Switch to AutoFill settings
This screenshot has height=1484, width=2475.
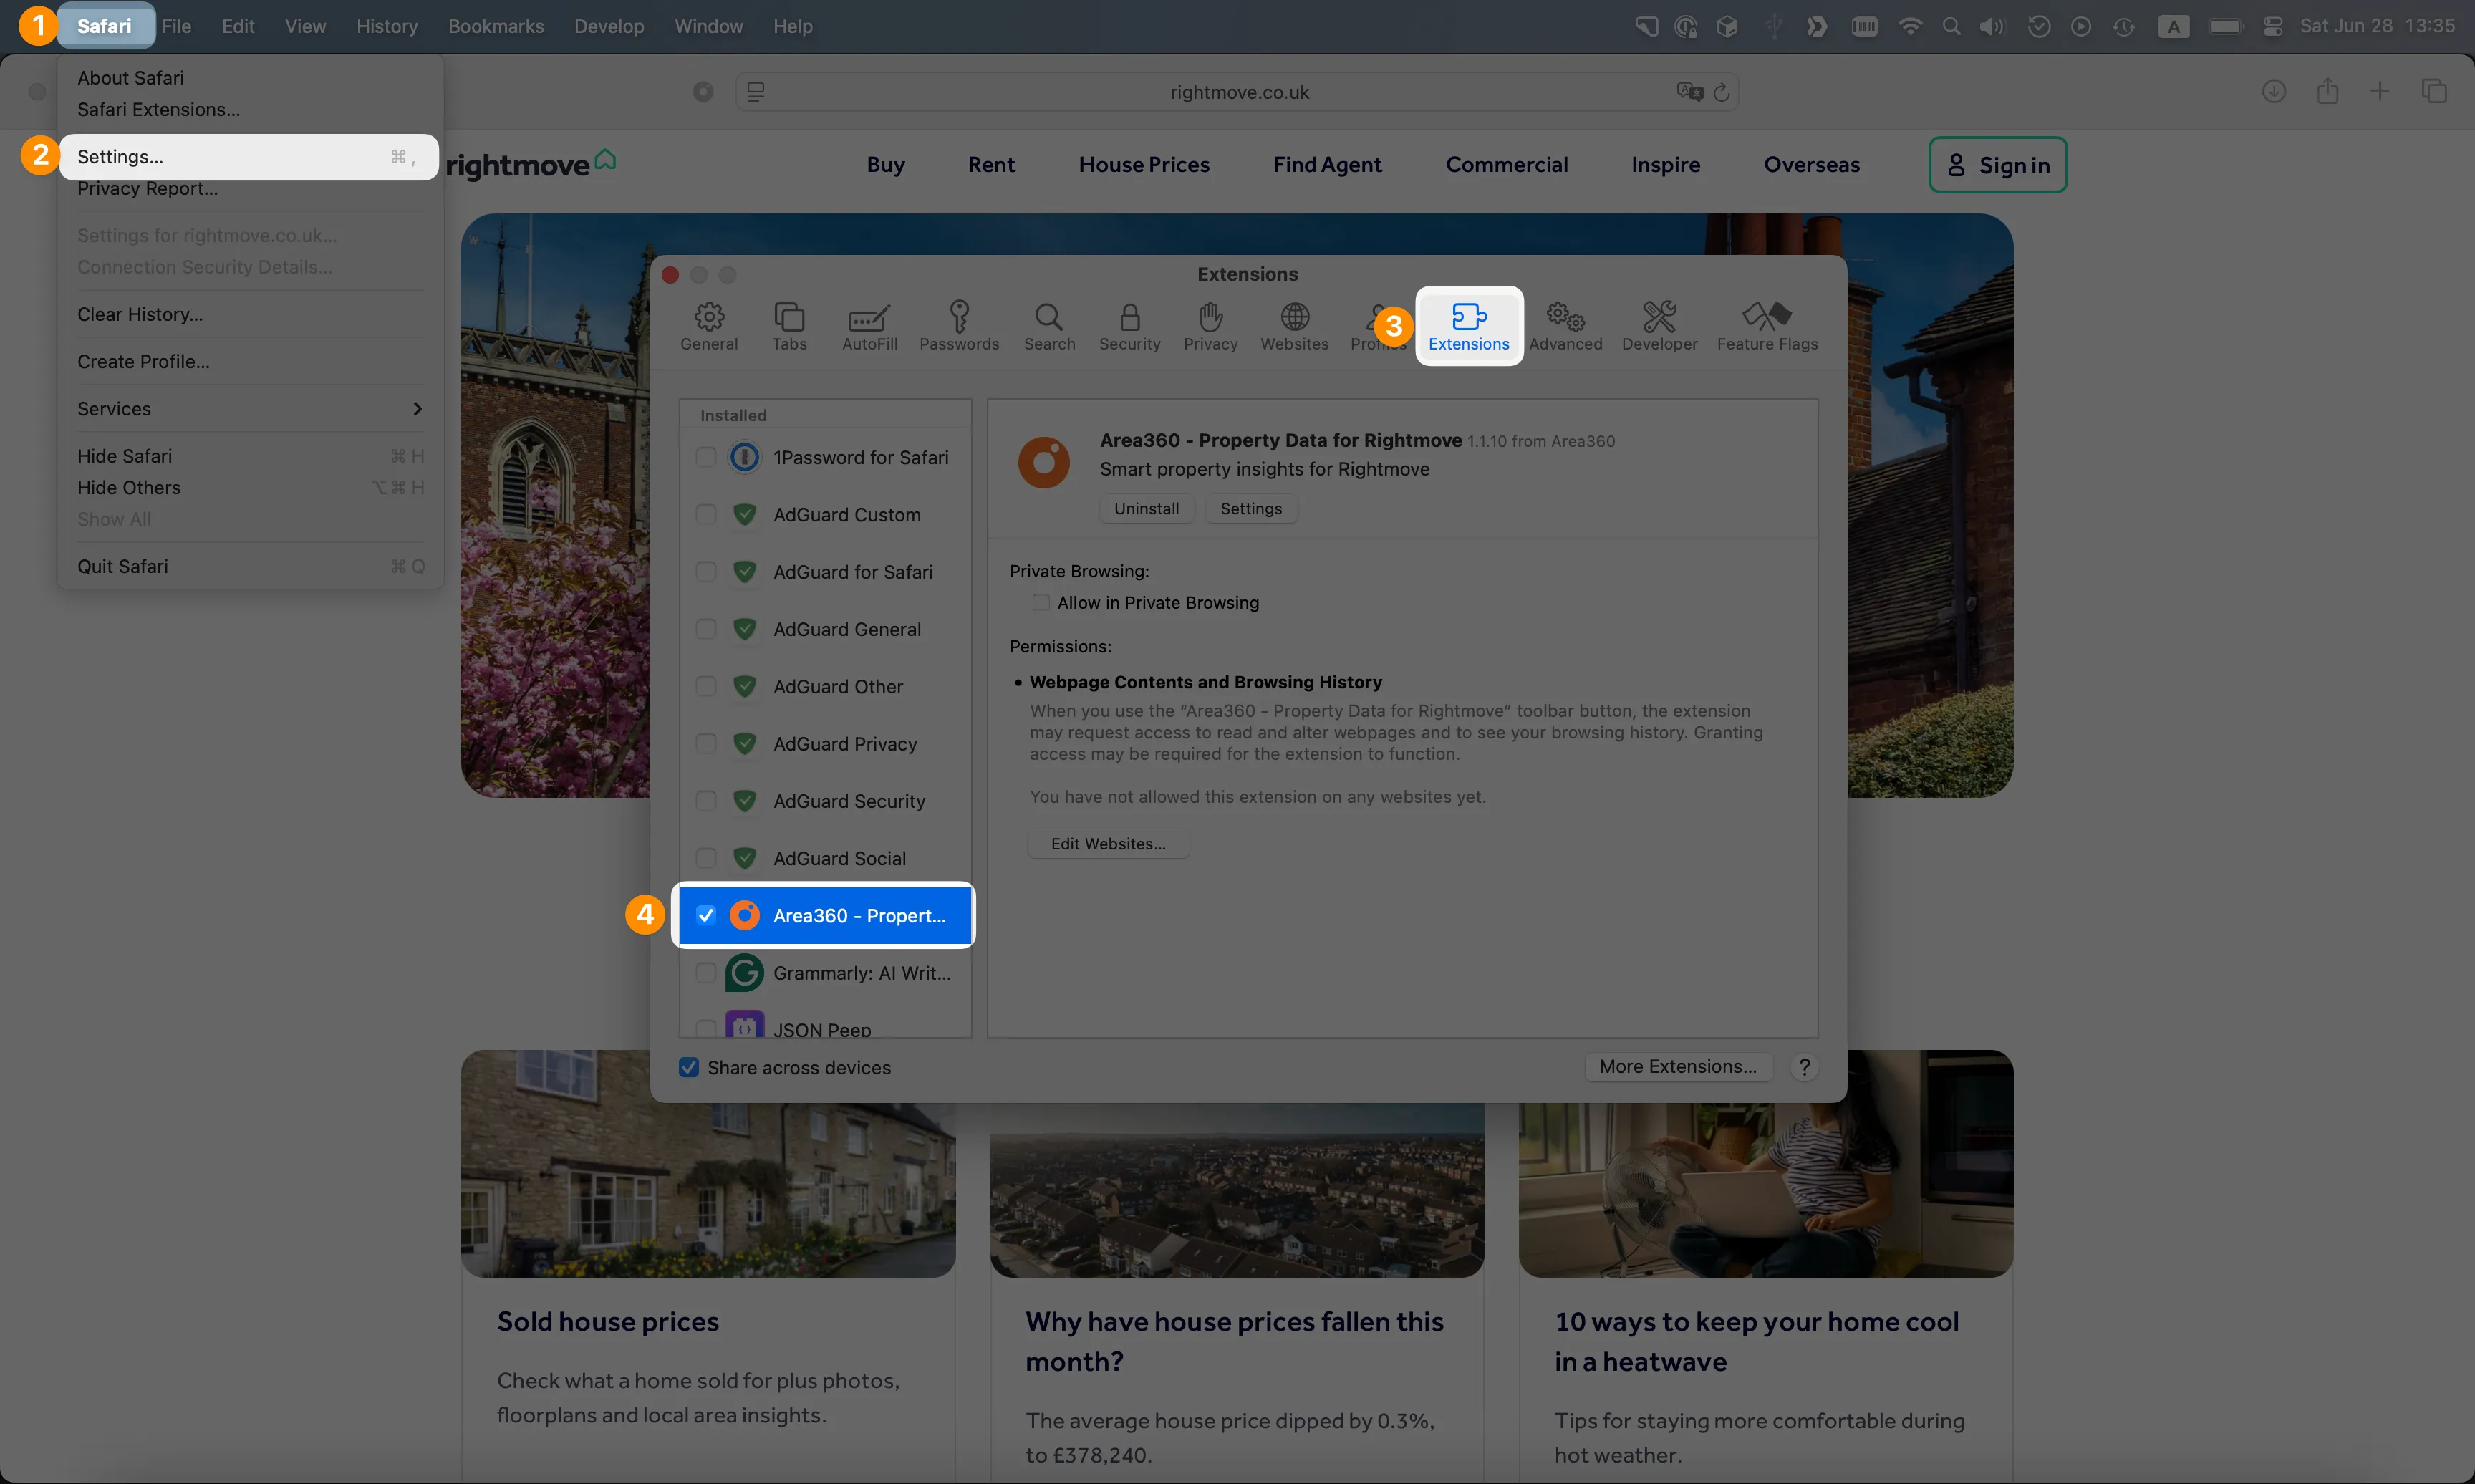click(869, 326)
